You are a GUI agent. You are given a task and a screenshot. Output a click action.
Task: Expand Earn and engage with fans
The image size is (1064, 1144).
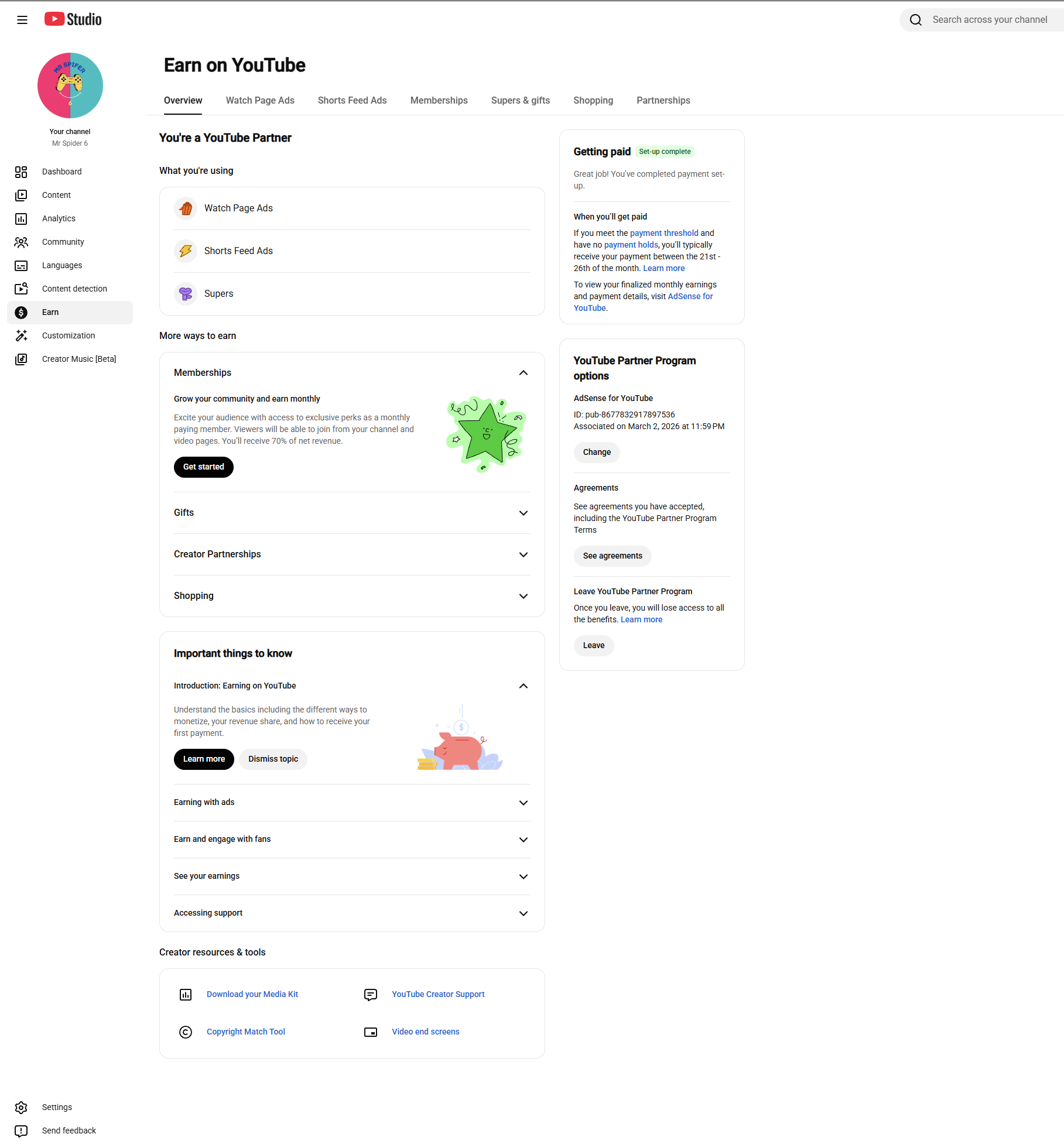(x=524, y=840)
